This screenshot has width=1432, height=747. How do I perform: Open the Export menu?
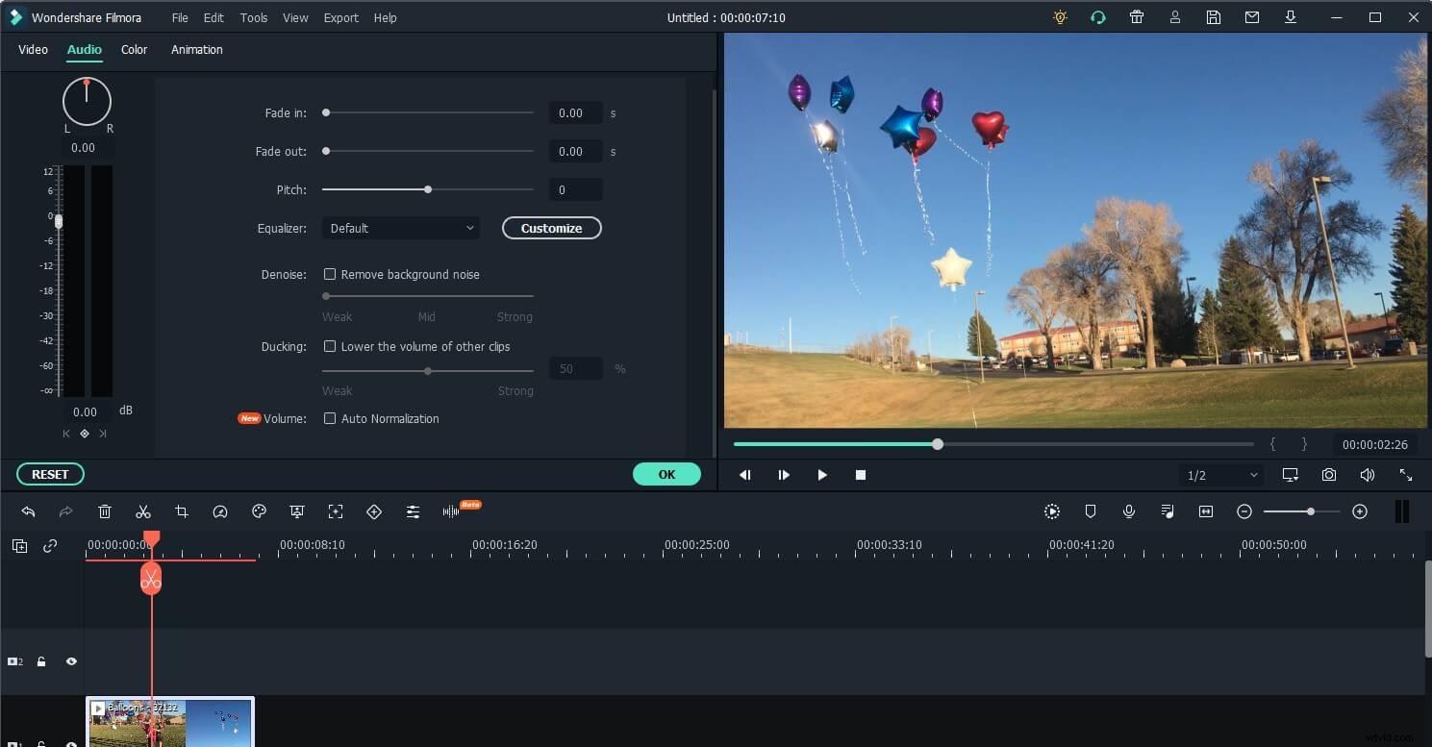tap(340, 17)
